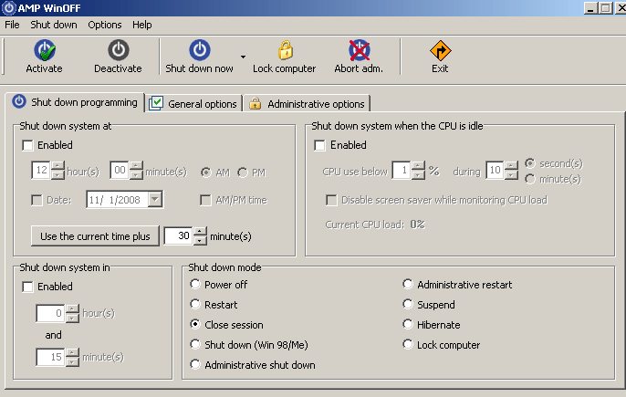Click the AMP WinOFF title bar icon
Screen dimensions: 626x397
tap(9, 8)
